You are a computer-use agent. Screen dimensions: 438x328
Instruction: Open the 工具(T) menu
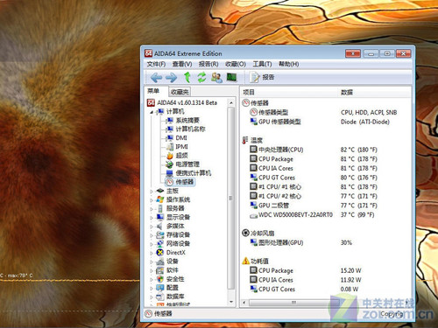[262, 64]
